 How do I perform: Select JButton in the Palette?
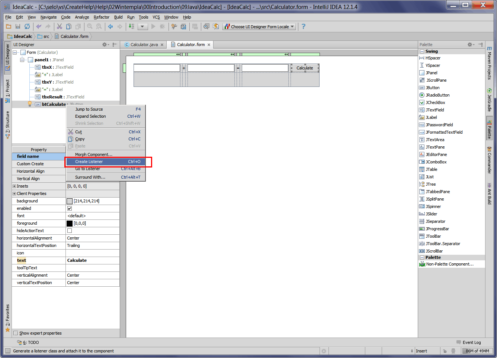(433, 88)
